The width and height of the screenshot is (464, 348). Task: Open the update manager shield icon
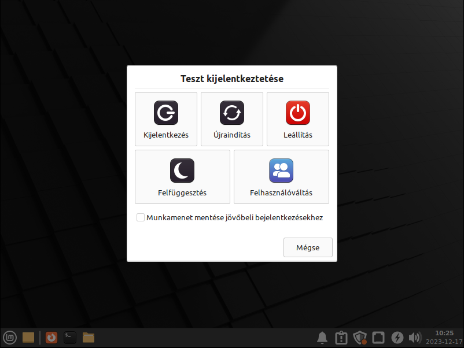tap(360, 338)
